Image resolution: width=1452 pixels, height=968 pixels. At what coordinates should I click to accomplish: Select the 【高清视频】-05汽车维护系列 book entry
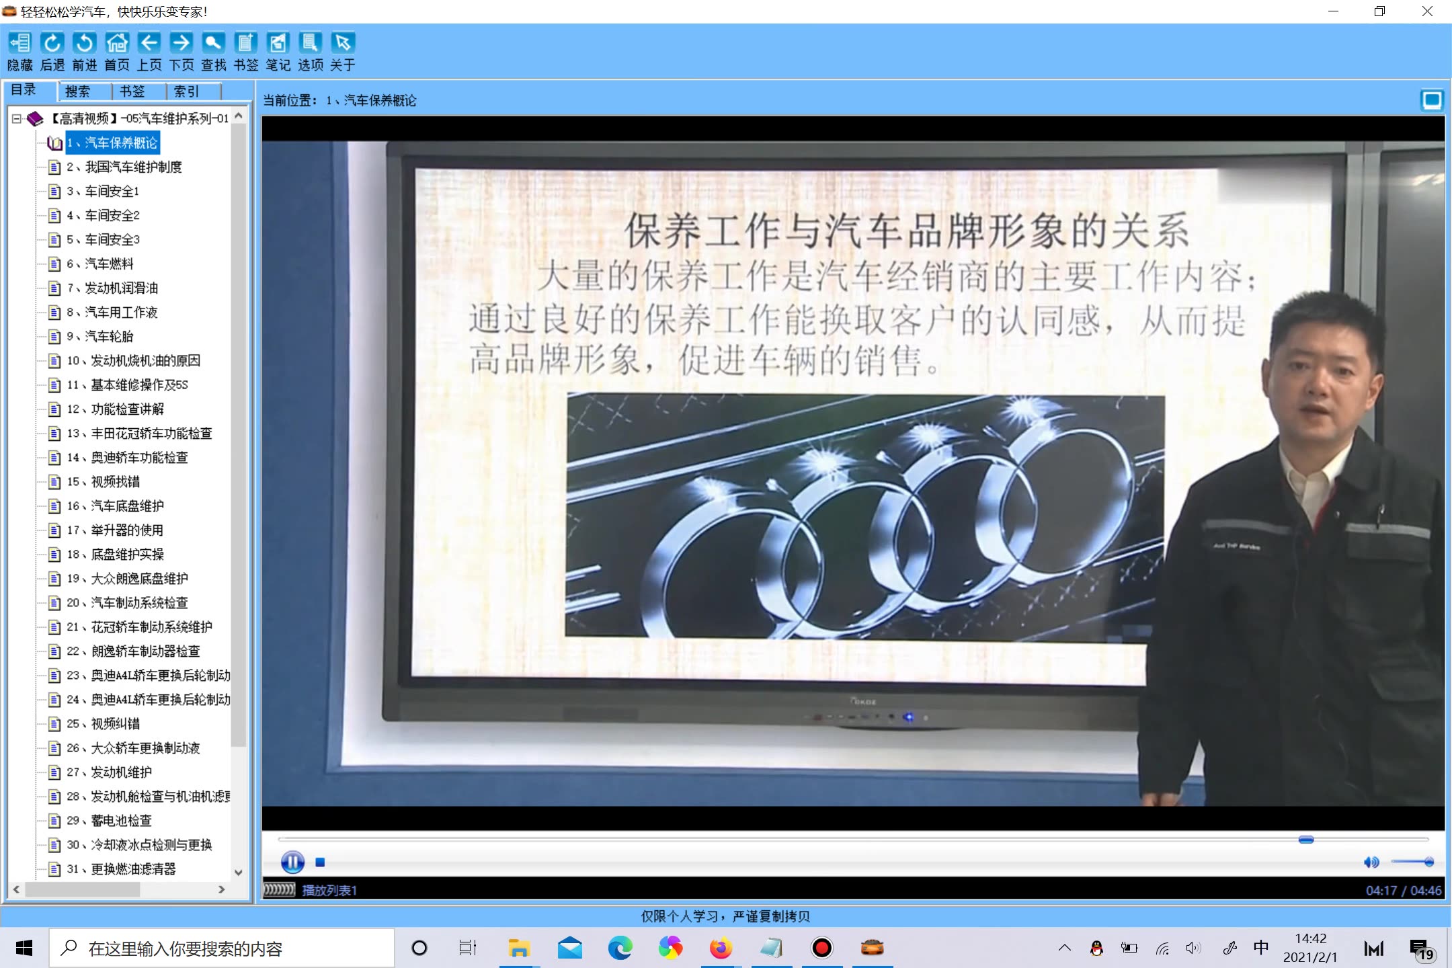(x=140, y=119)
